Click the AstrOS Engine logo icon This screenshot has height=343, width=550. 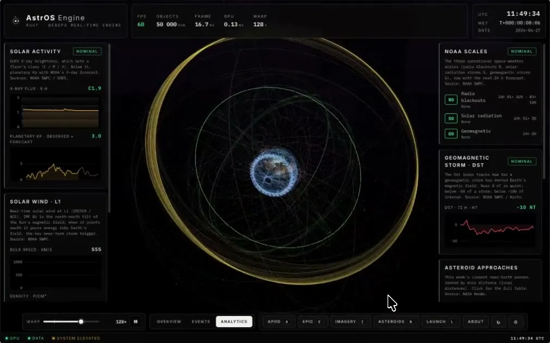pos(16,21)
